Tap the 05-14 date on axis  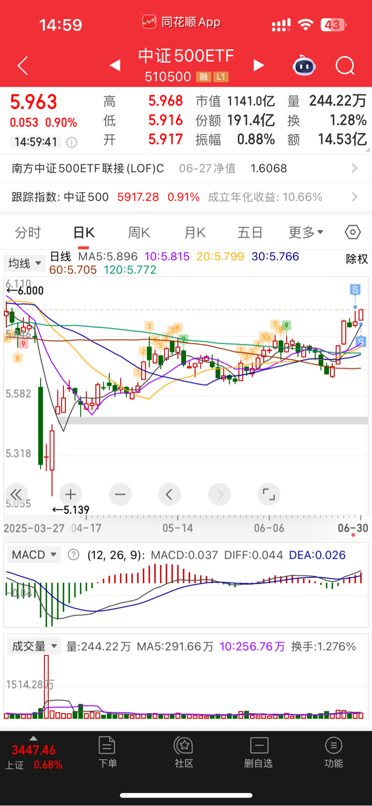178,528
